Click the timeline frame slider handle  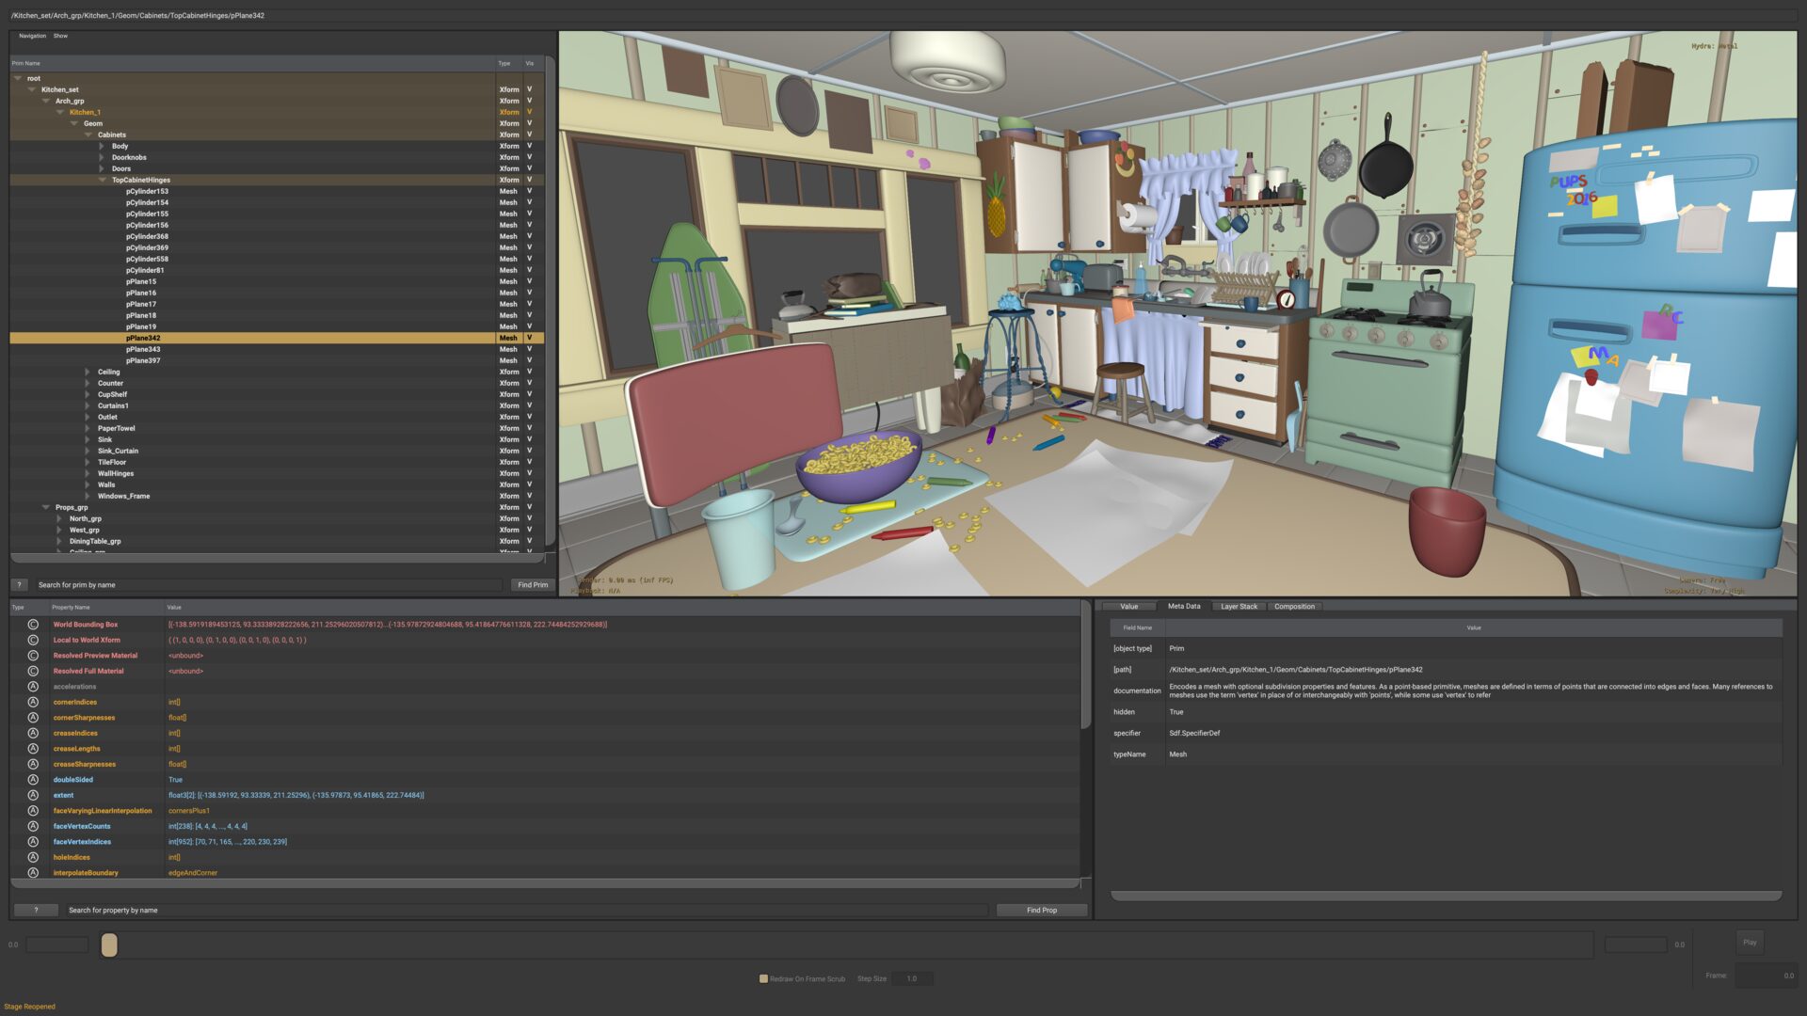[x=109, y=945]
